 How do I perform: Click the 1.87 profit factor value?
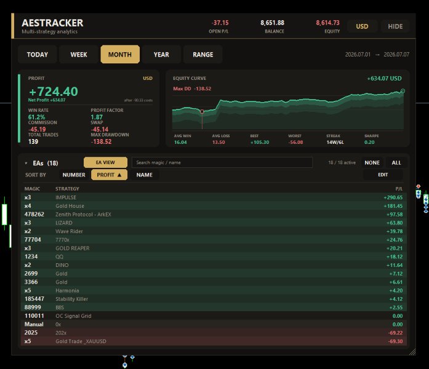pos(97,117)
